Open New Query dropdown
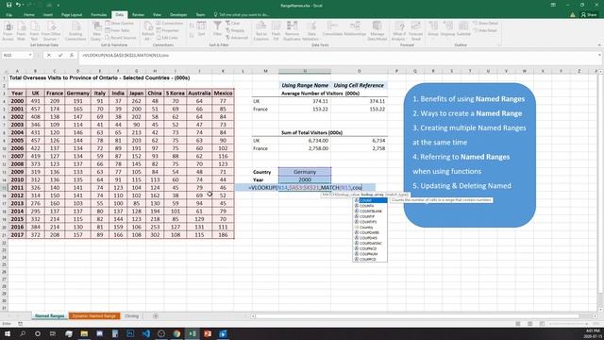The height and width of the screenshot is (340, 604). (96, 31)
